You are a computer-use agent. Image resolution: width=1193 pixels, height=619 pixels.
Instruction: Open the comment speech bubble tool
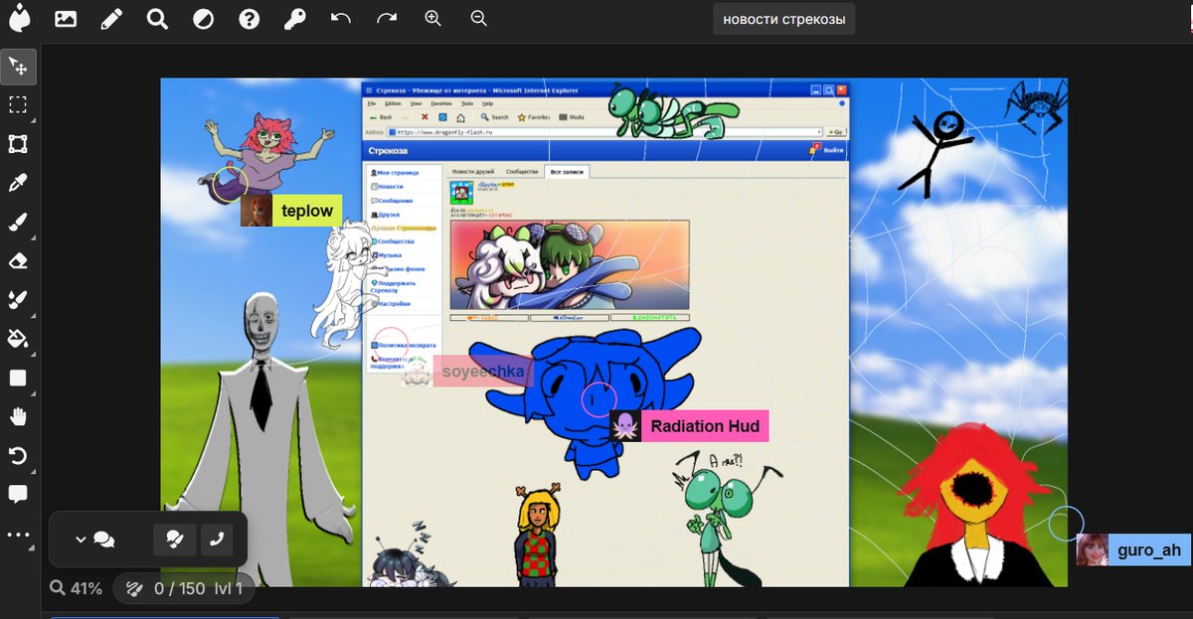click(18, 494)
